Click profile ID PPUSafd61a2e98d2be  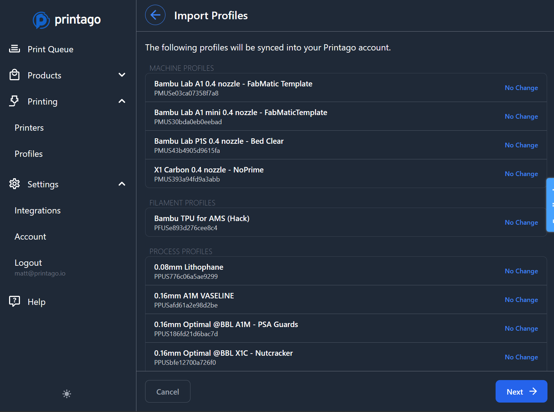point(186,305)
